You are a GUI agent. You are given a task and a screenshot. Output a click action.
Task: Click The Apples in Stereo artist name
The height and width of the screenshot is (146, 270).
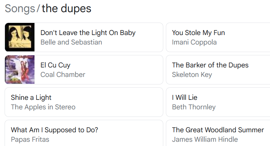pyautogui.click(x=43, y=107)
